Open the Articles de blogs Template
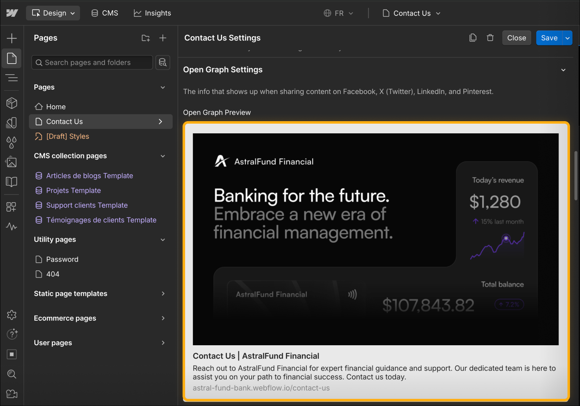Image resolution: width=580 pixels, height=406 pixels. [101, 176]
